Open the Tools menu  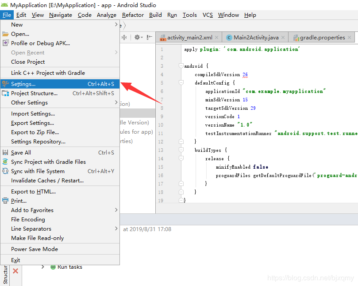point(189,15)
